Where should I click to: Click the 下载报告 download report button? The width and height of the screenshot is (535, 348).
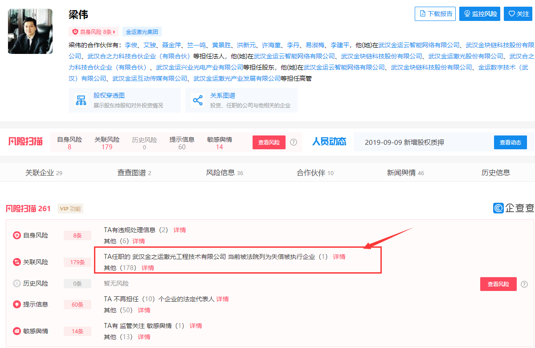click(x=435, y=14)
